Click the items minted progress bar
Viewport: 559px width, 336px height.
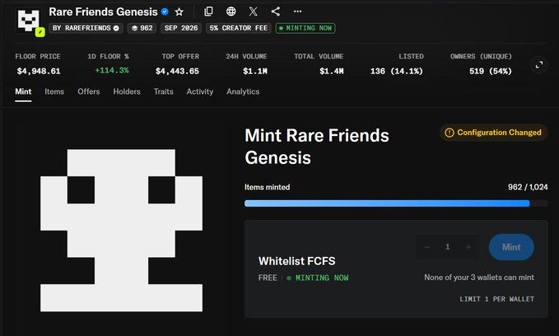coord(396,203)
